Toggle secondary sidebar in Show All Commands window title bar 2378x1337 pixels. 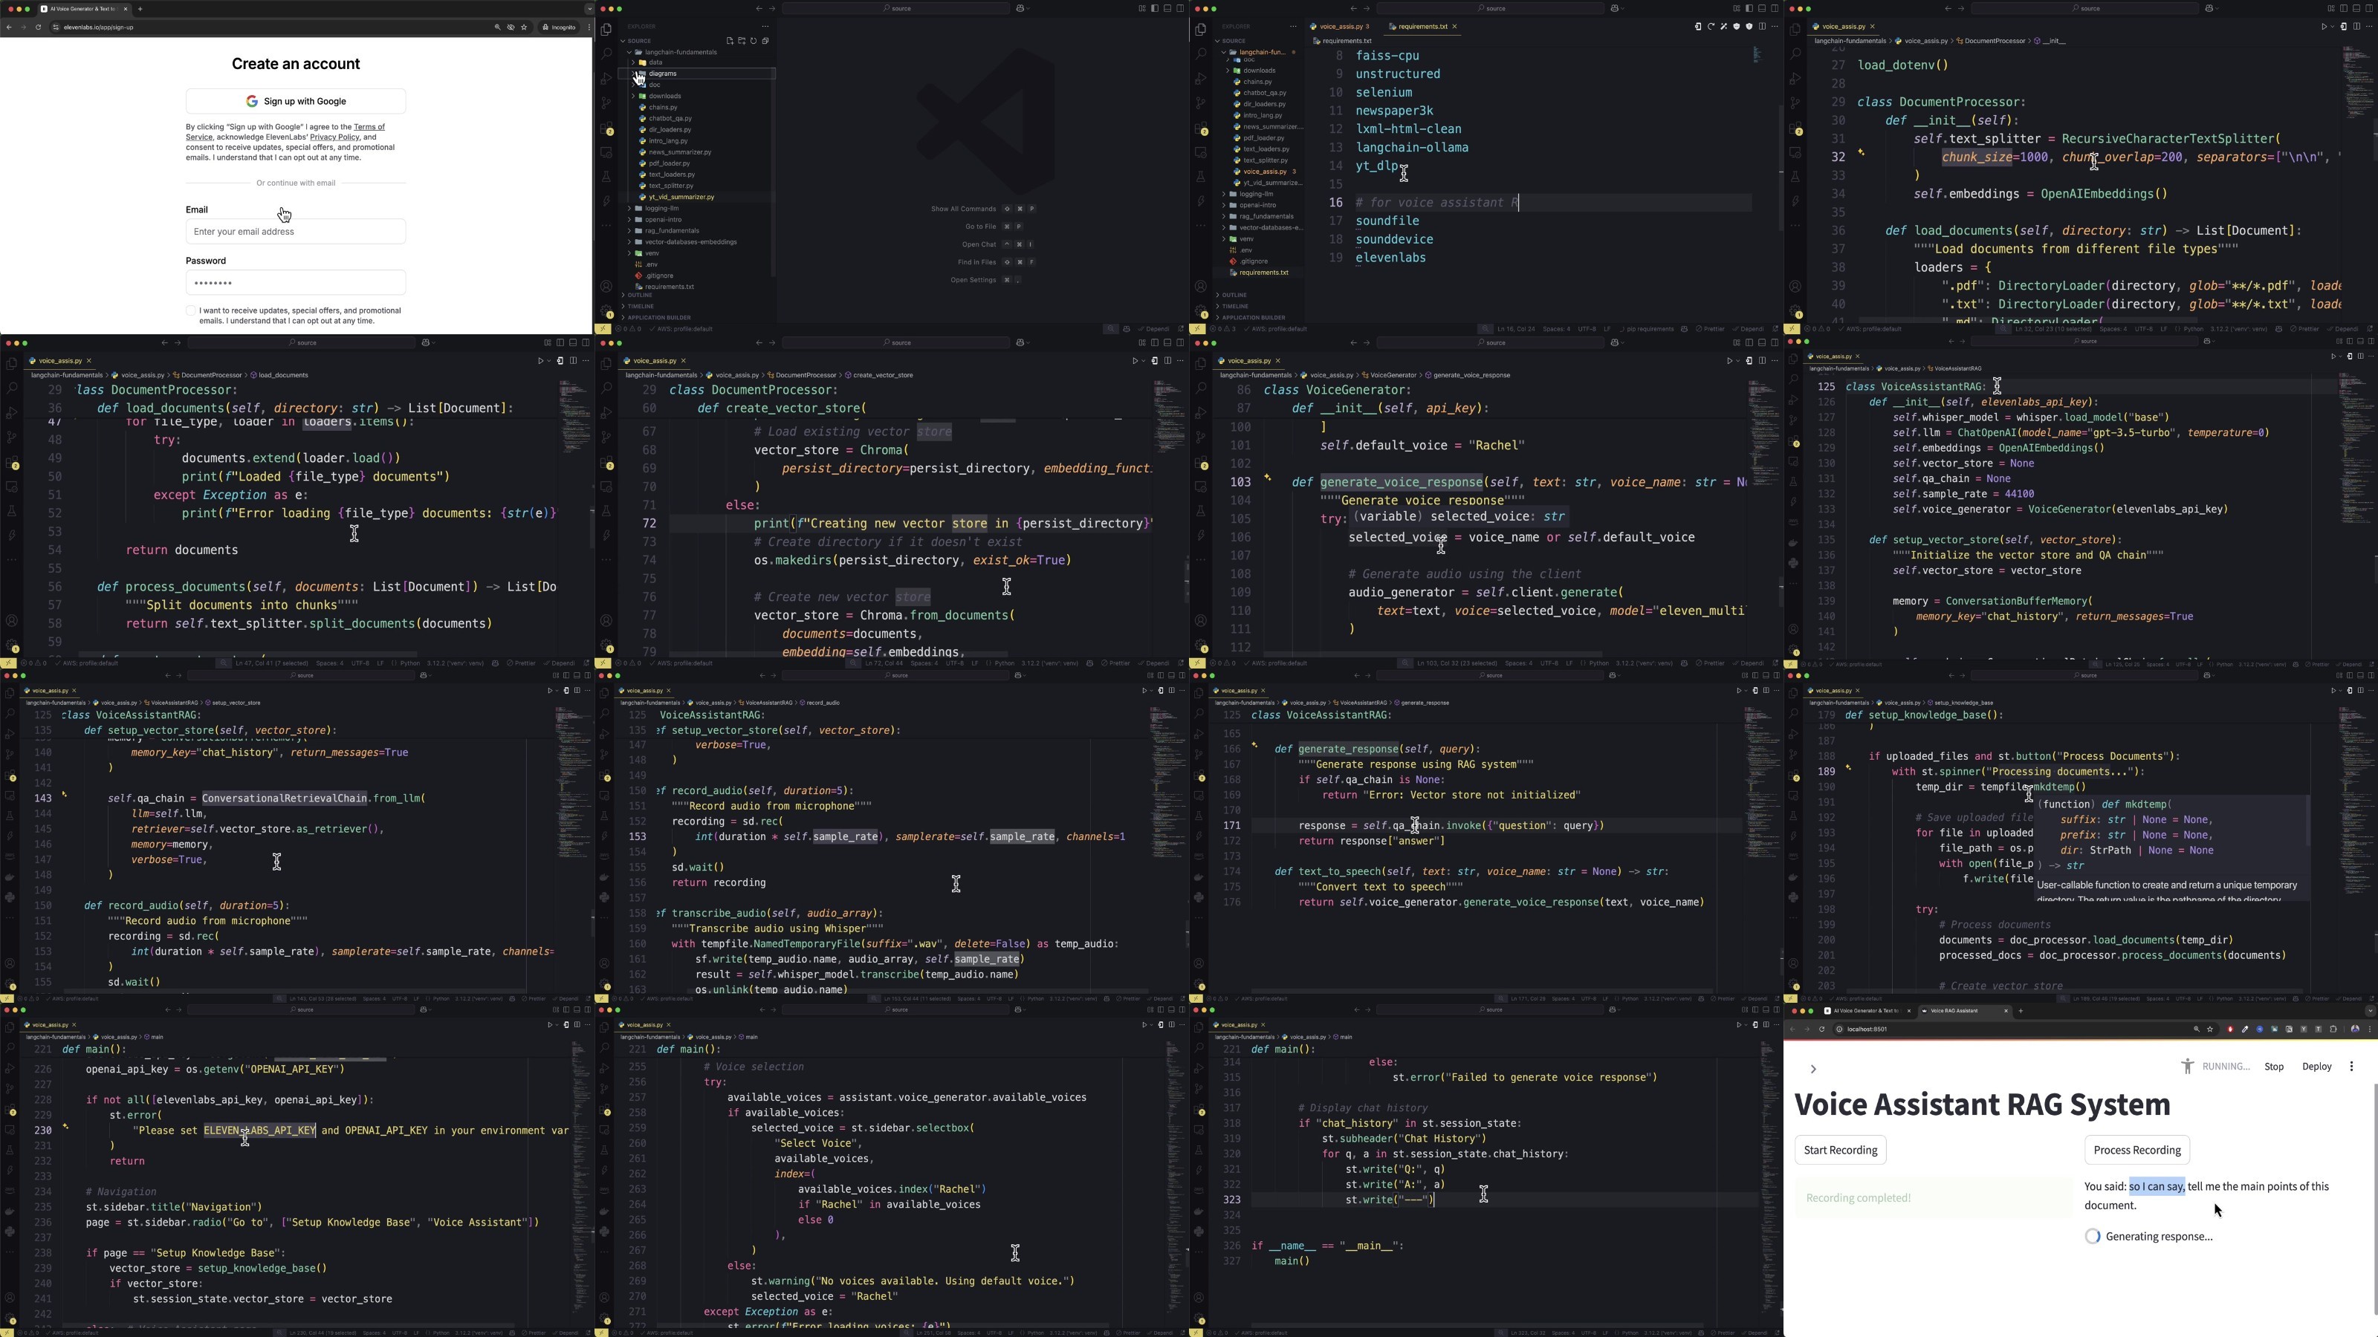[1180, 8]
